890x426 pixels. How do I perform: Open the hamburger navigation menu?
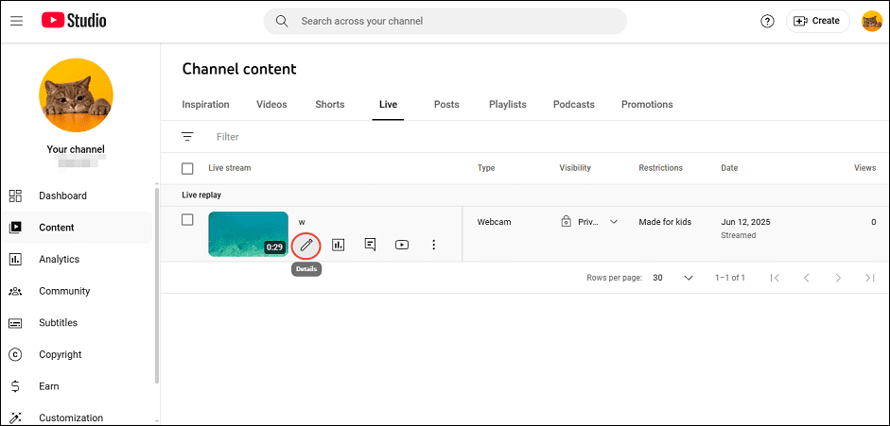(x=17, y=21)
